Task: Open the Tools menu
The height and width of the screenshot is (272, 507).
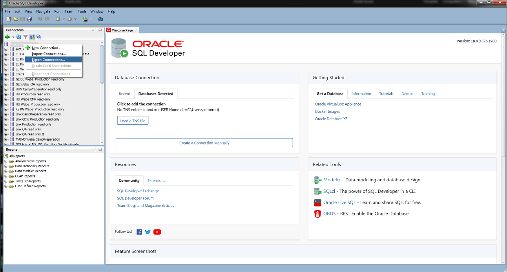Action: tap(82, 11)
